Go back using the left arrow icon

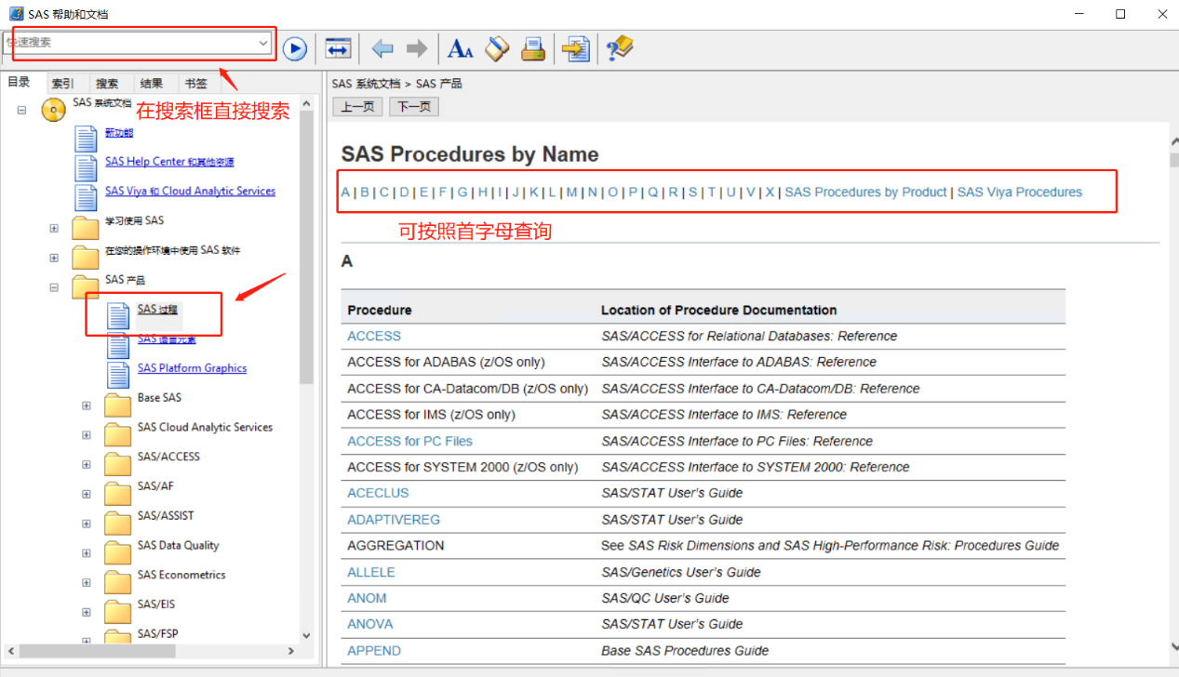tap(382, 48)
